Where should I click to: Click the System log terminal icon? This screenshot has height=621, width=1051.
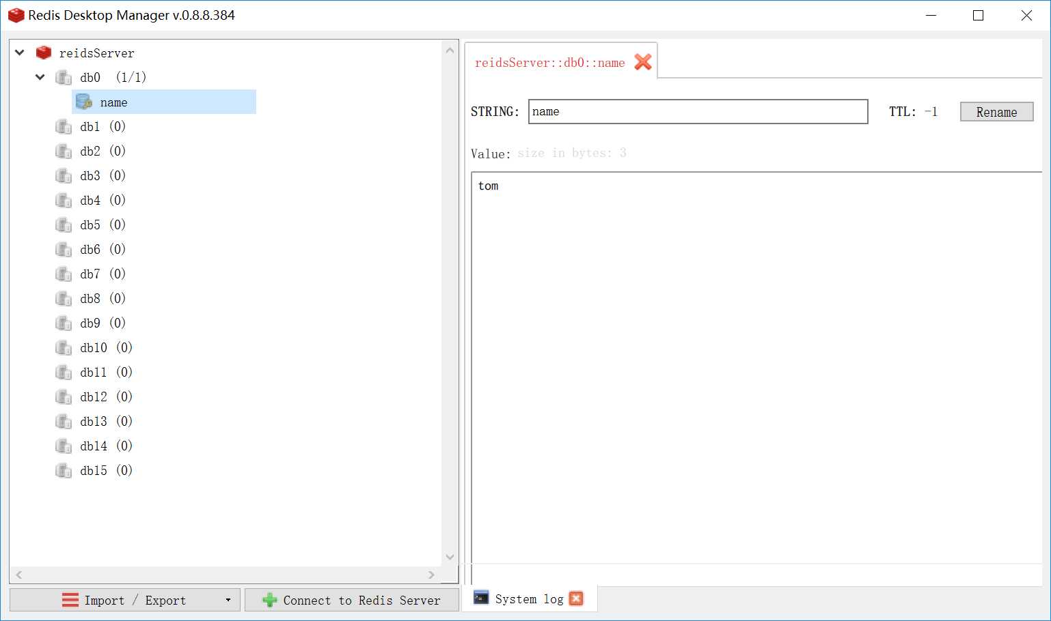pyautogui.click(x=481, y=598)
